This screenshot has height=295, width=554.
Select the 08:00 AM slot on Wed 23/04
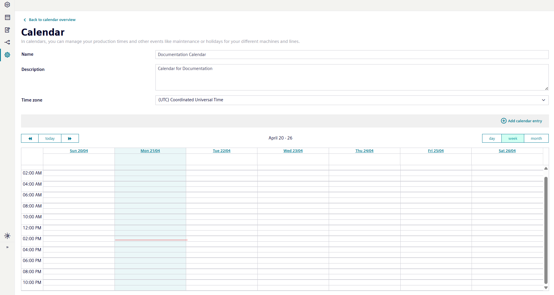pyautogui.click(x=293, y=206)
